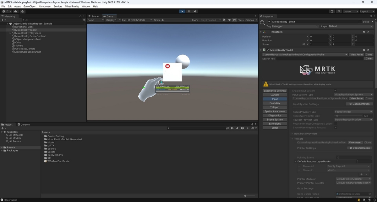This screenshot has height=202, width=377.
Task: Click Position X input field
Action: (x=319, y=36)
